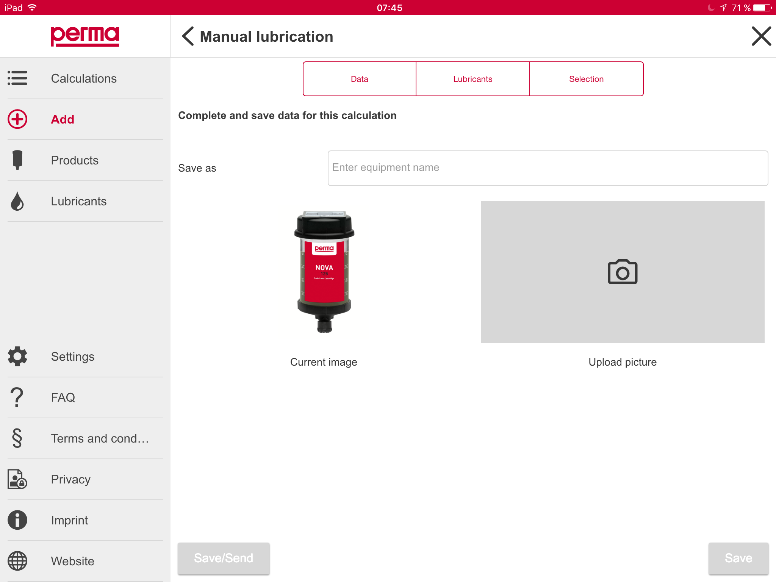Click the Imprint info icon
This screenshot has height=582, width=776.
tap(17, 520)
